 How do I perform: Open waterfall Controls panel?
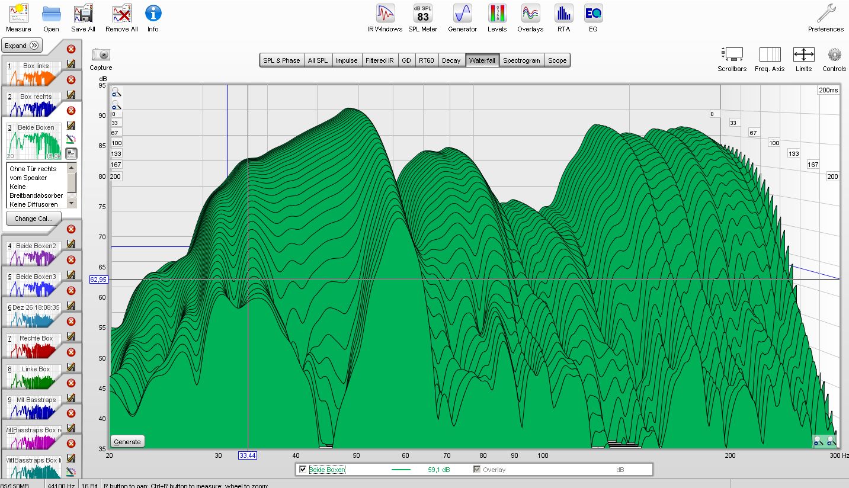pos(834,59)
